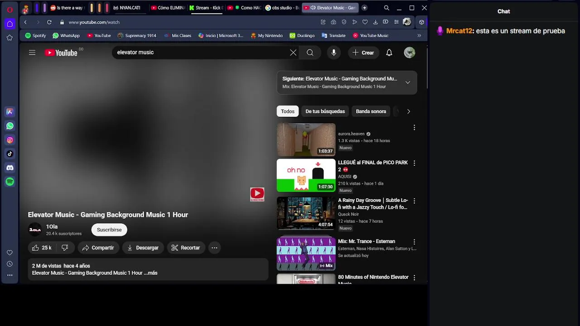Open the PICO PARK video thumbnail
Viewport: 580px width, 326px height.
click(306, 175)
